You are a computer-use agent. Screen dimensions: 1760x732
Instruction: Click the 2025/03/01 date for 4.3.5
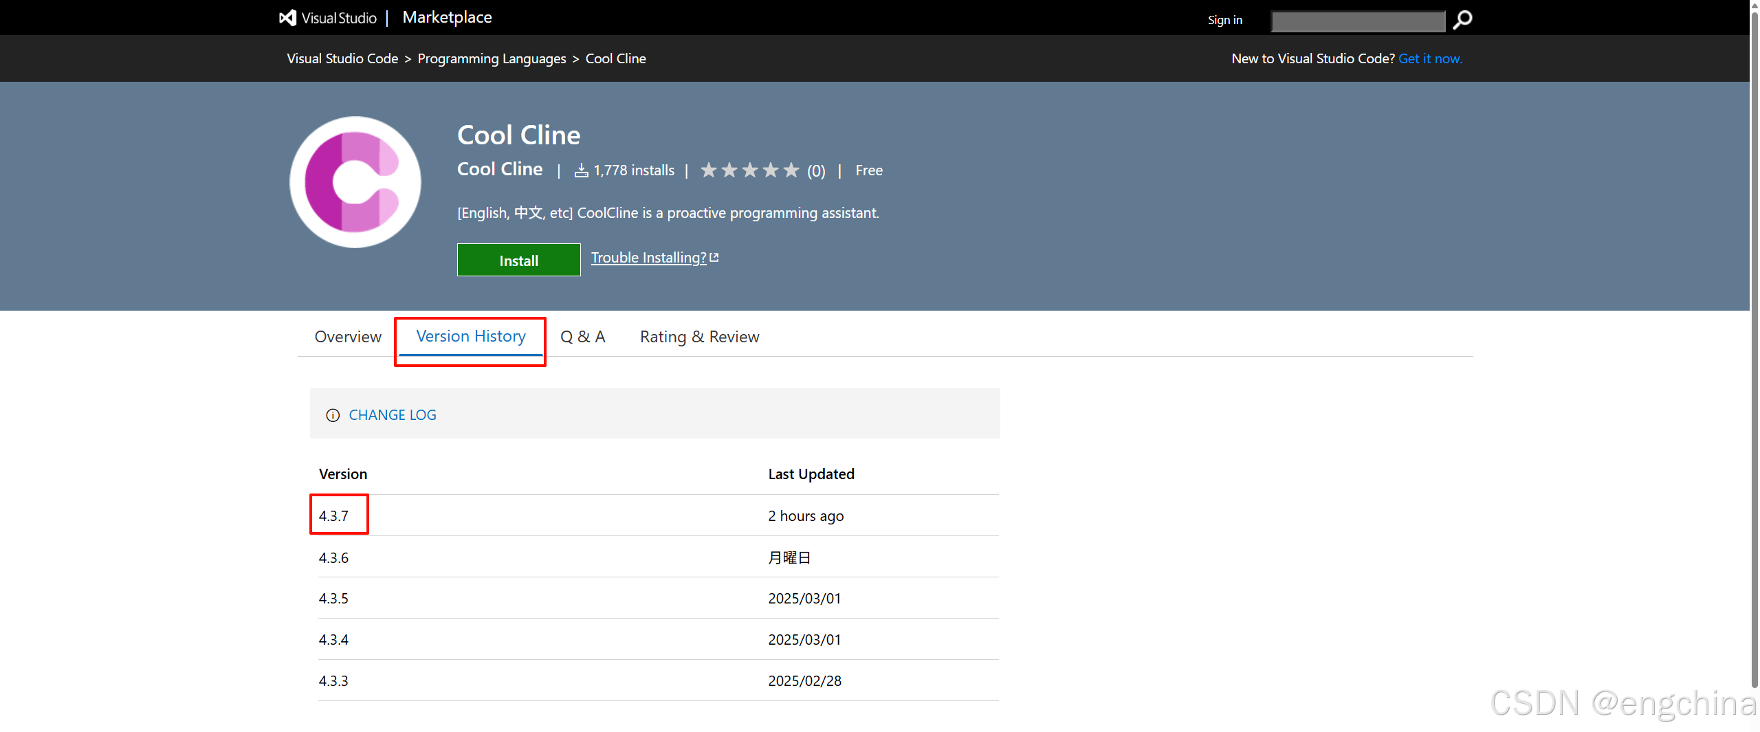tap(804, 599)
